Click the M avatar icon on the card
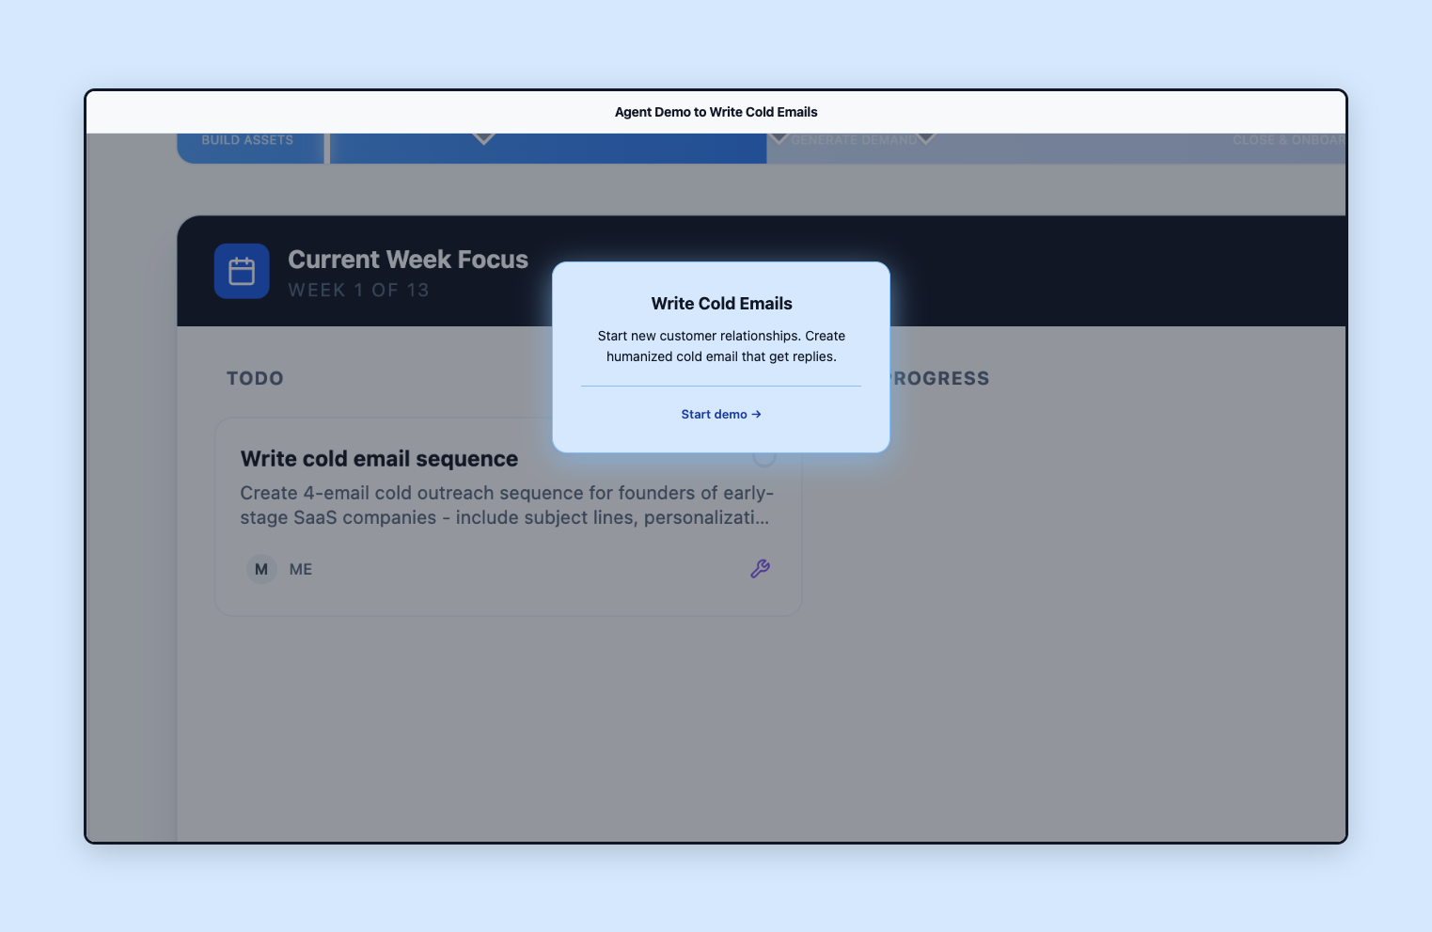Screen dimensions: 1432x932 [260, 569]
